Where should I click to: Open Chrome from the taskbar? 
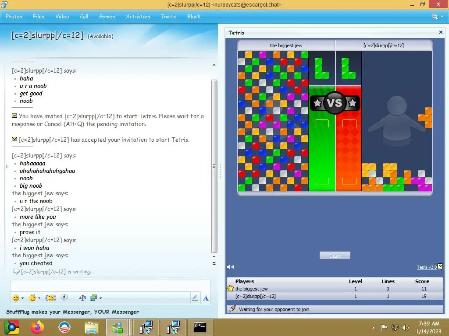(x=12, y=327)
